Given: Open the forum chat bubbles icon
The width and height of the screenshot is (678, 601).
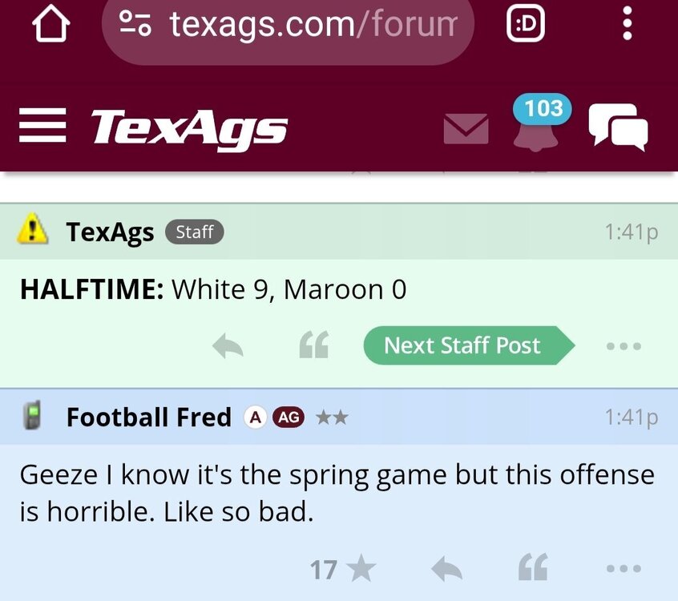Looking at the screenshot, I should (x=618, y=127).
